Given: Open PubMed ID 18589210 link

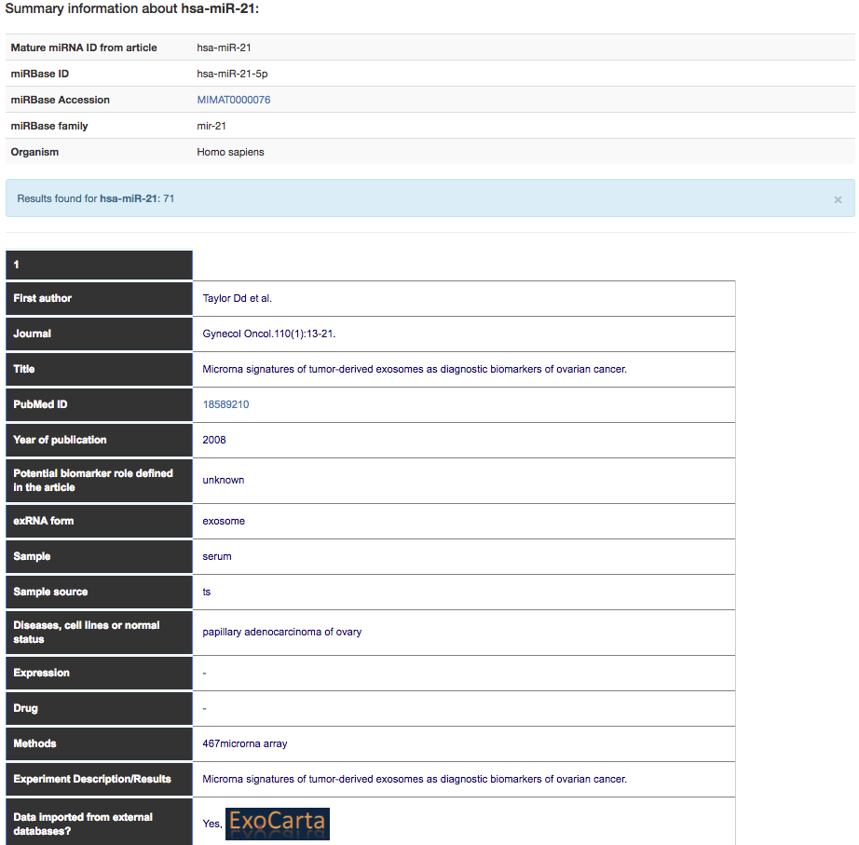Looking at the screenshot, I should pyautogui.click(x=225, y=404).
